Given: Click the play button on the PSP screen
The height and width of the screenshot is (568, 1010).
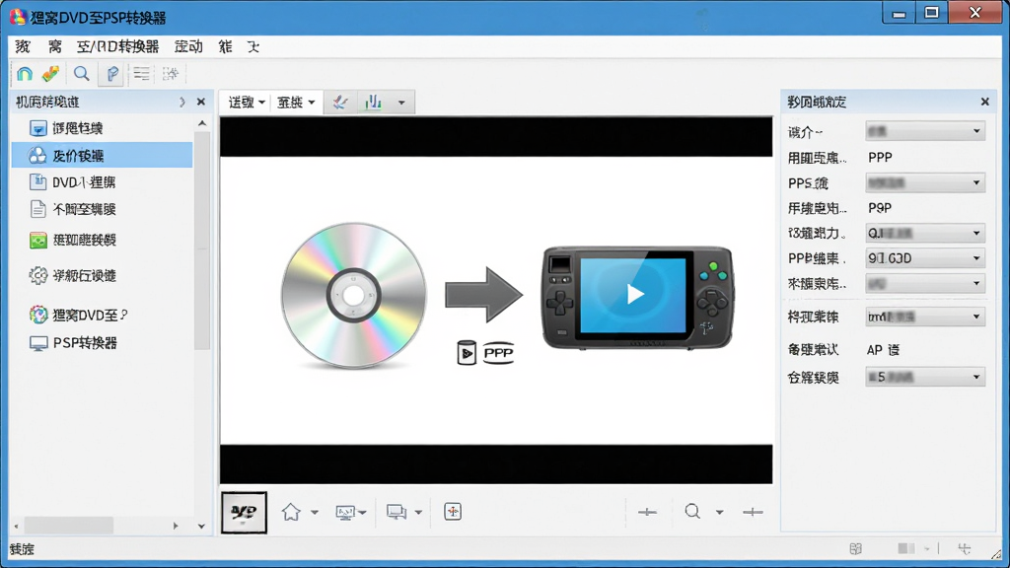Looking at the screenshot, I should [635, 294].
